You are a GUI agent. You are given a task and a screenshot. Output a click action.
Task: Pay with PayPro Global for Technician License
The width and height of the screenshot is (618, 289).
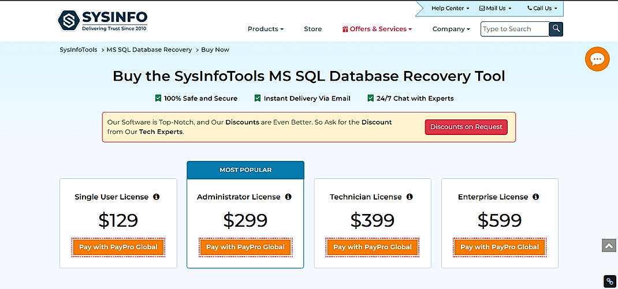(373, 247)
